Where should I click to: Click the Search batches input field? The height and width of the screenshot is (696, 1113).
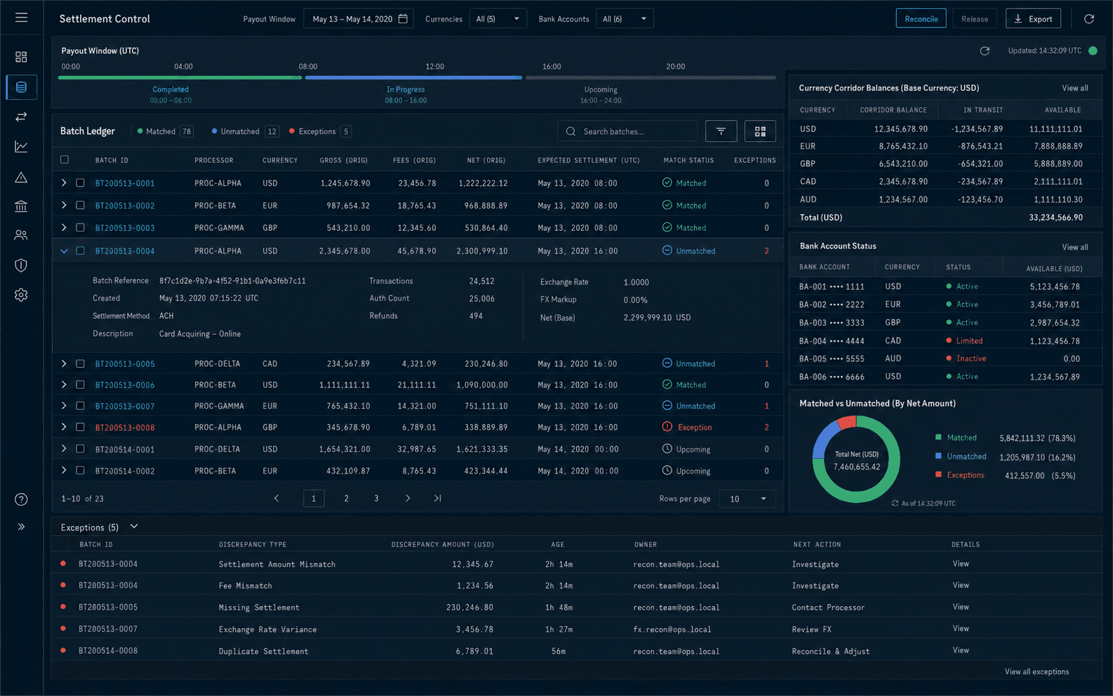[627, 131]
